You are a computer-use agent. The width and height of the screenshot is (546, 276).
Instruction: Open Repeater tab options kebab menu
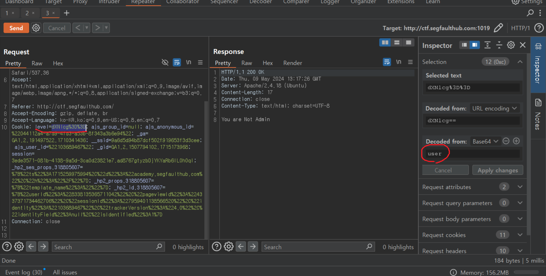[x=540, y=13]
